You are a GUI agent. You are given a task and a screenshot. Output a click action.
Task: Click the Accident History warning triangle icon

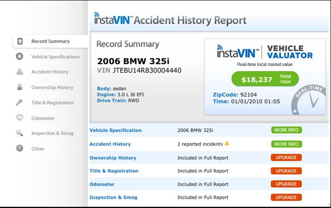click(x=20, y=72)
